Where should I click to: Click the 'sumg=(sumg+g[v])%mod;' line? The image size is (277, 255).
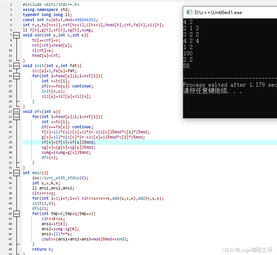pyautogui.click(x=66, y=153)
